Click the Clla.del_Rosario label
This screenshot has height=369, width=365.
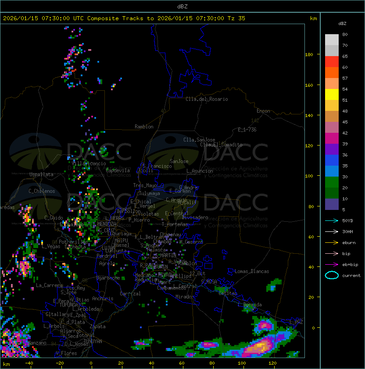click(x=207, y=99)
